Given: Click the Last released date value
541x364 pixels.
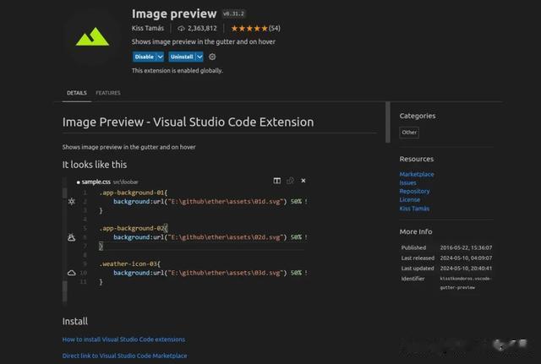Looking at the screenshot, I should click(466, 258).
